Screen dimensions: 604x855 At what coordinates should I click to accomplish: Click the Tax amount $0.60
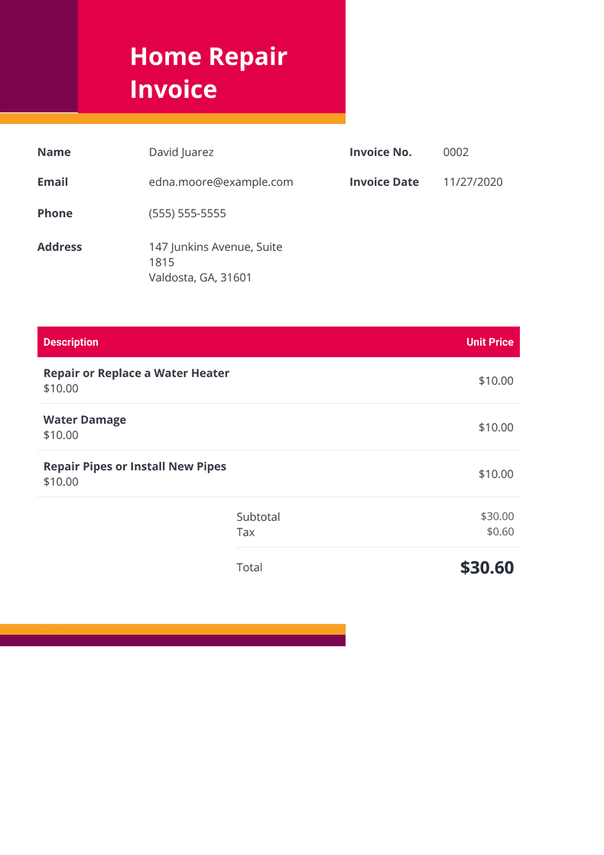tap(500, 532)
